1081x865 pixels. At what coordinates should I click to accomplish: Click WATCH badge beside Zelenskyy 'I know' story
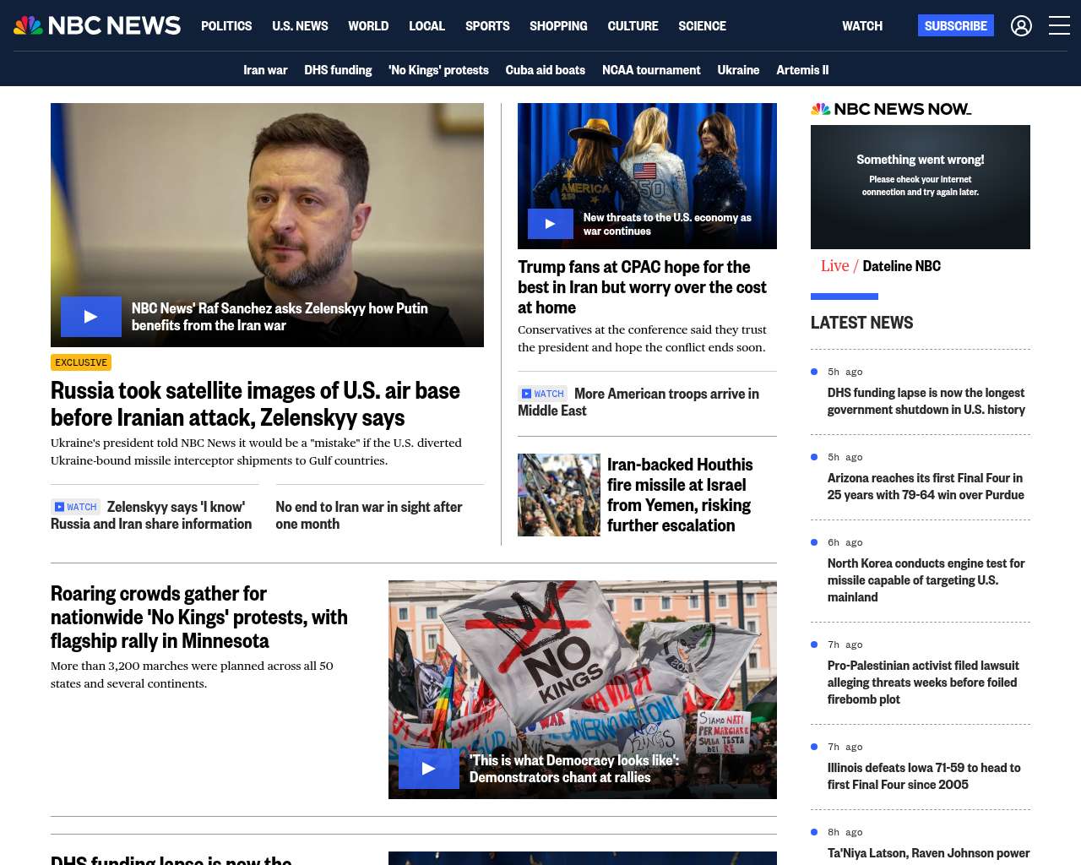click(75, 507)
